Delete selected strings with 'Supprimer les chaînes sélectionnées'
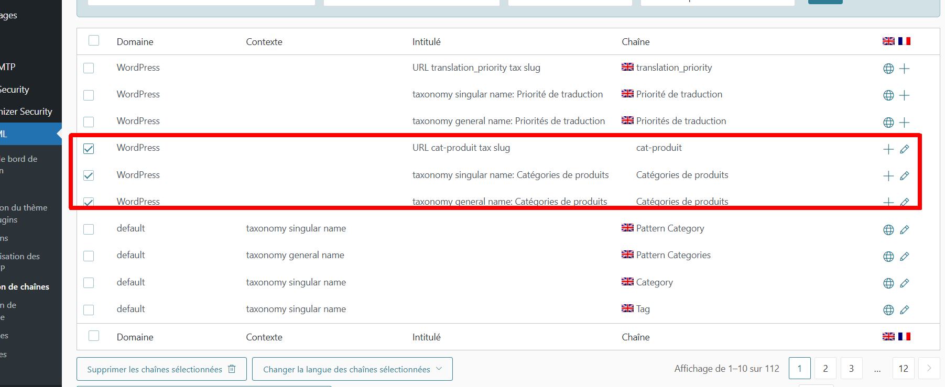Viewport: 945px width, 387px height. 161,369
